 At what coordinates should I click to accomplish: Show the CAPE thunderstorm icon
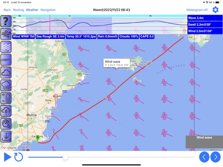point(6,111)
